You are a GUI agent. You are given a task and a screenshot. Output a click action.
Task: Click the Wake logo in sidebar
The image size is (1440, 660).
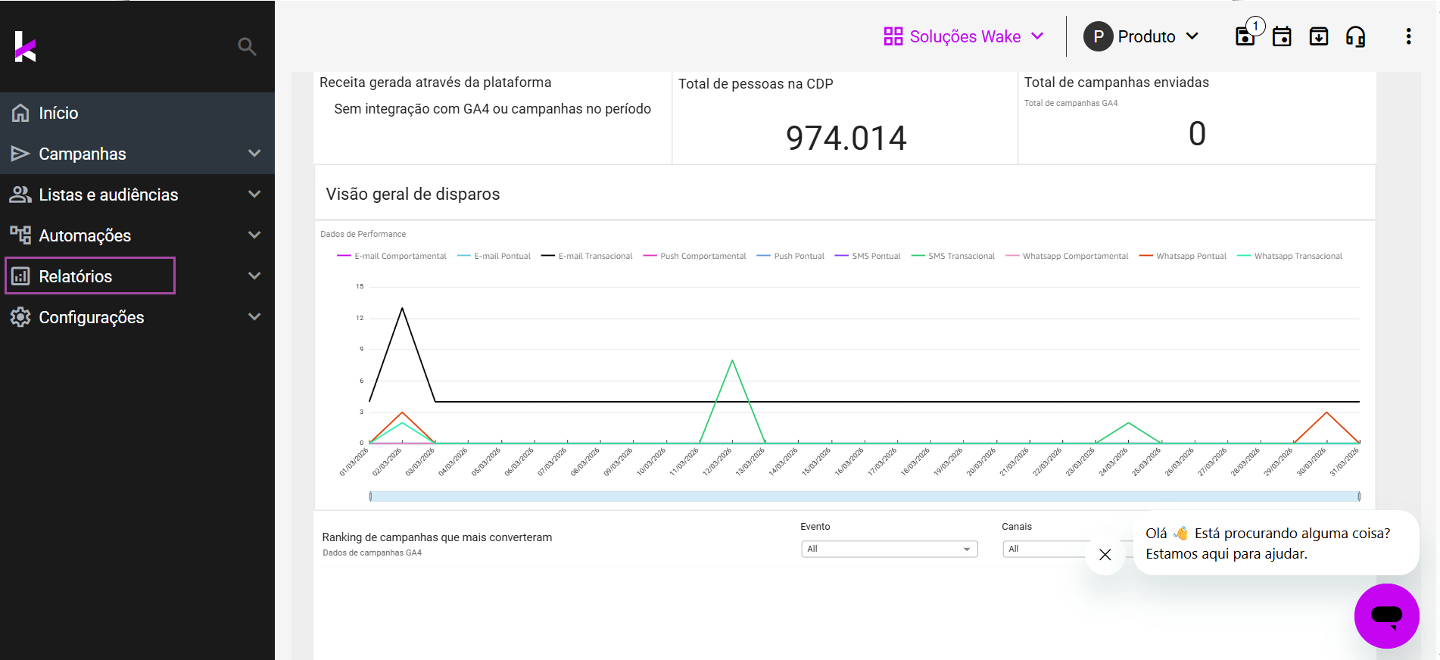25,47
